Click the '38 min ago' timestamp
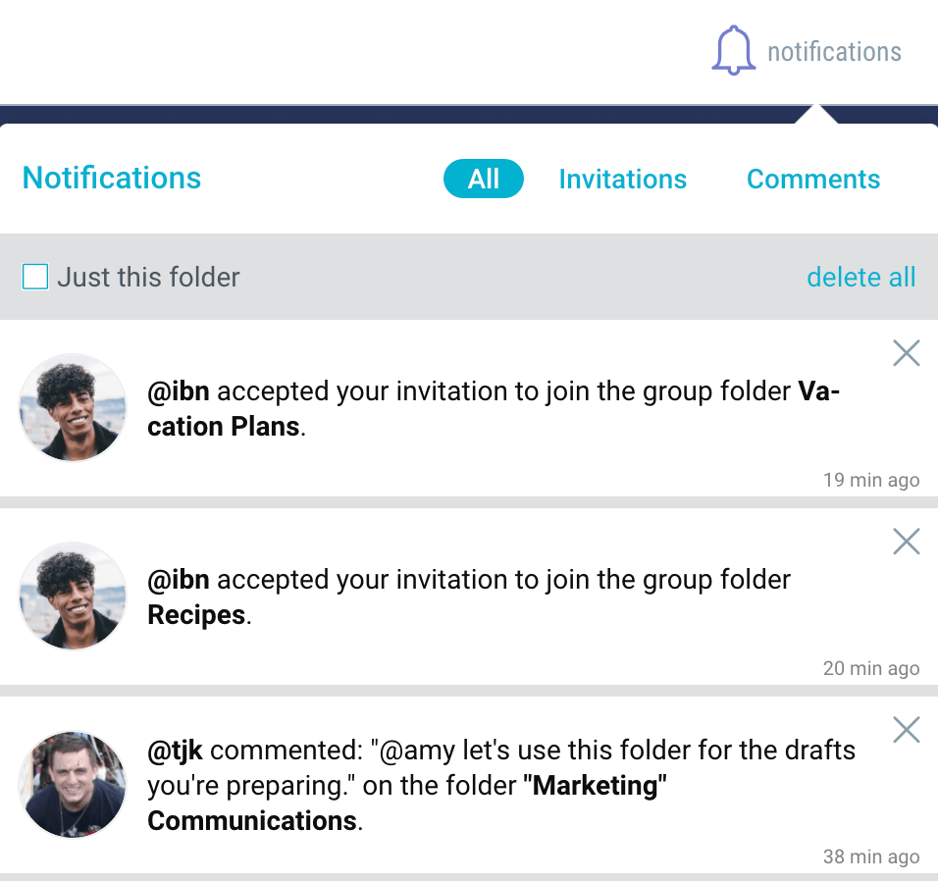Viewport: 938px width, 881px height. (x=871, y=856)
